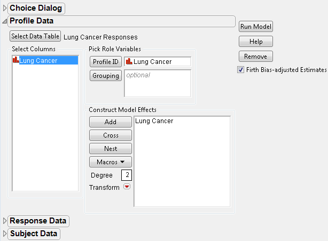Expand the Subject Data section

click(5, 234)
